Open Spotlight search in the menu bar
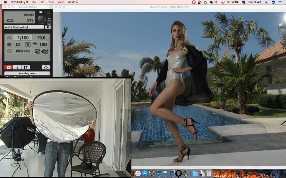 (266, 2)
